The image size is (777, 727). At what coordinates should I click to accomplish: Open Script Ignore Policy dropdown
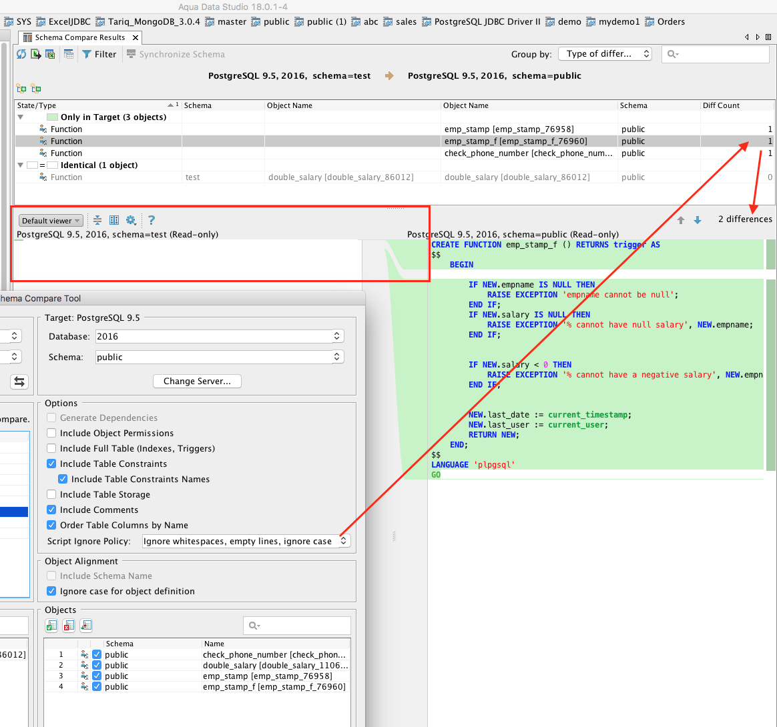(x=246, y=542)
